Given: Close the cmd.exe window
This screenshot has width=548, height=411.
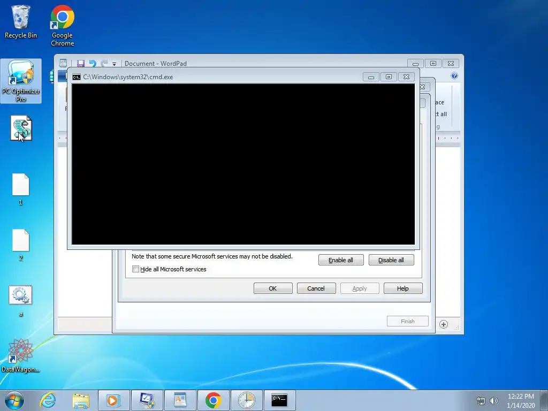Looking at the screenshot, I should (x=406, y=77).
